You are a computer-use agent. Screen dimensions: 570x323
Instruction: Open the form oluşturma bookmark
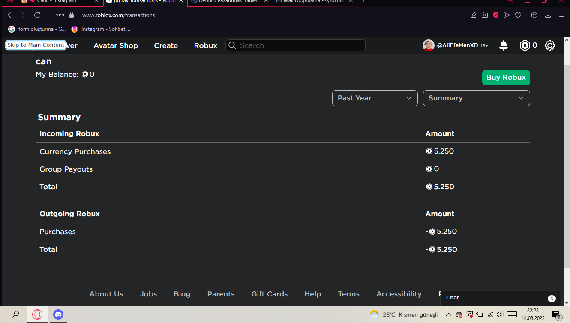[x=37, y=29]
